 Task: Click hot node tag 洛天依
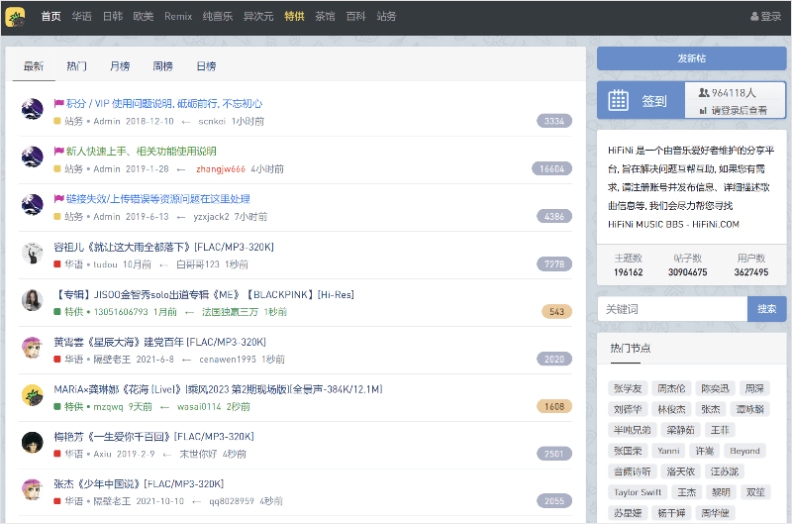coord(680,472)
